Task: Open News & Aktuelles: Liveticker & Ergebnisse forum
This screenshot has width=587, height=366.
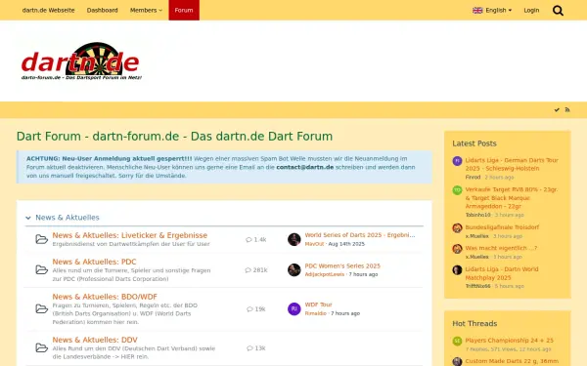Action: [129, 235]
